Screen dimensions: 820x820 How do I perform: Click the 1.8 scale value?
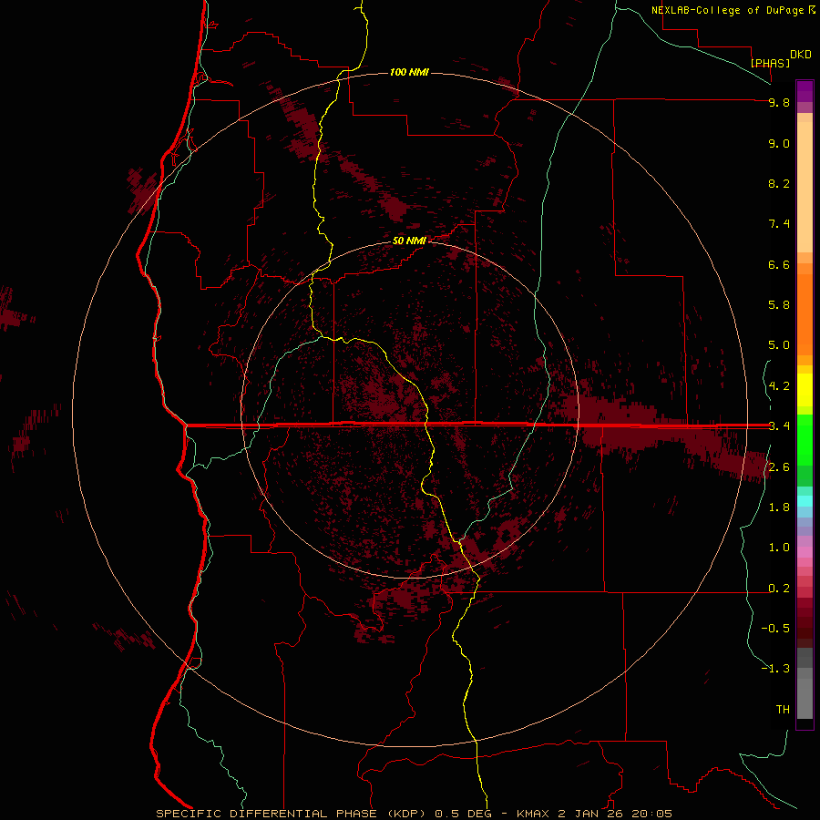779,507
